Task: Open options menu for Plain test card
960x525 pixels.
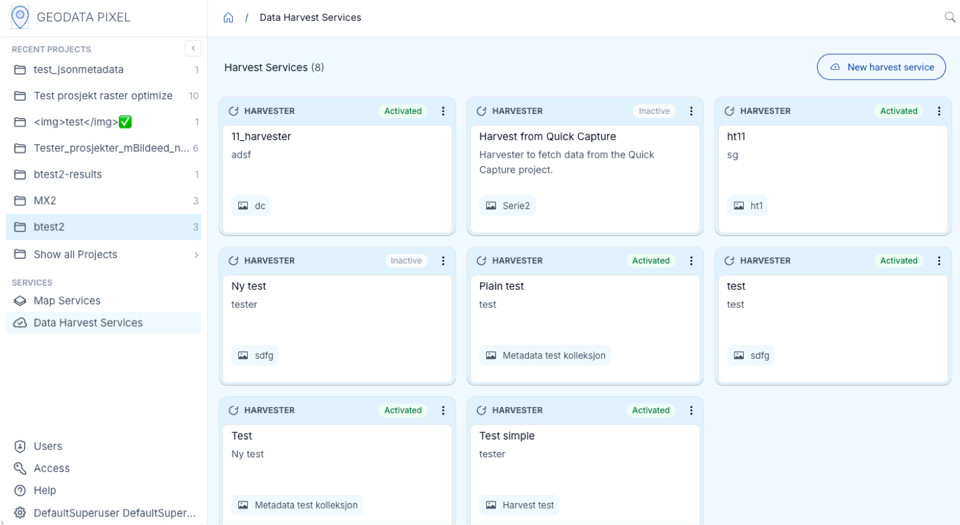Action: [x=691, y=261]
